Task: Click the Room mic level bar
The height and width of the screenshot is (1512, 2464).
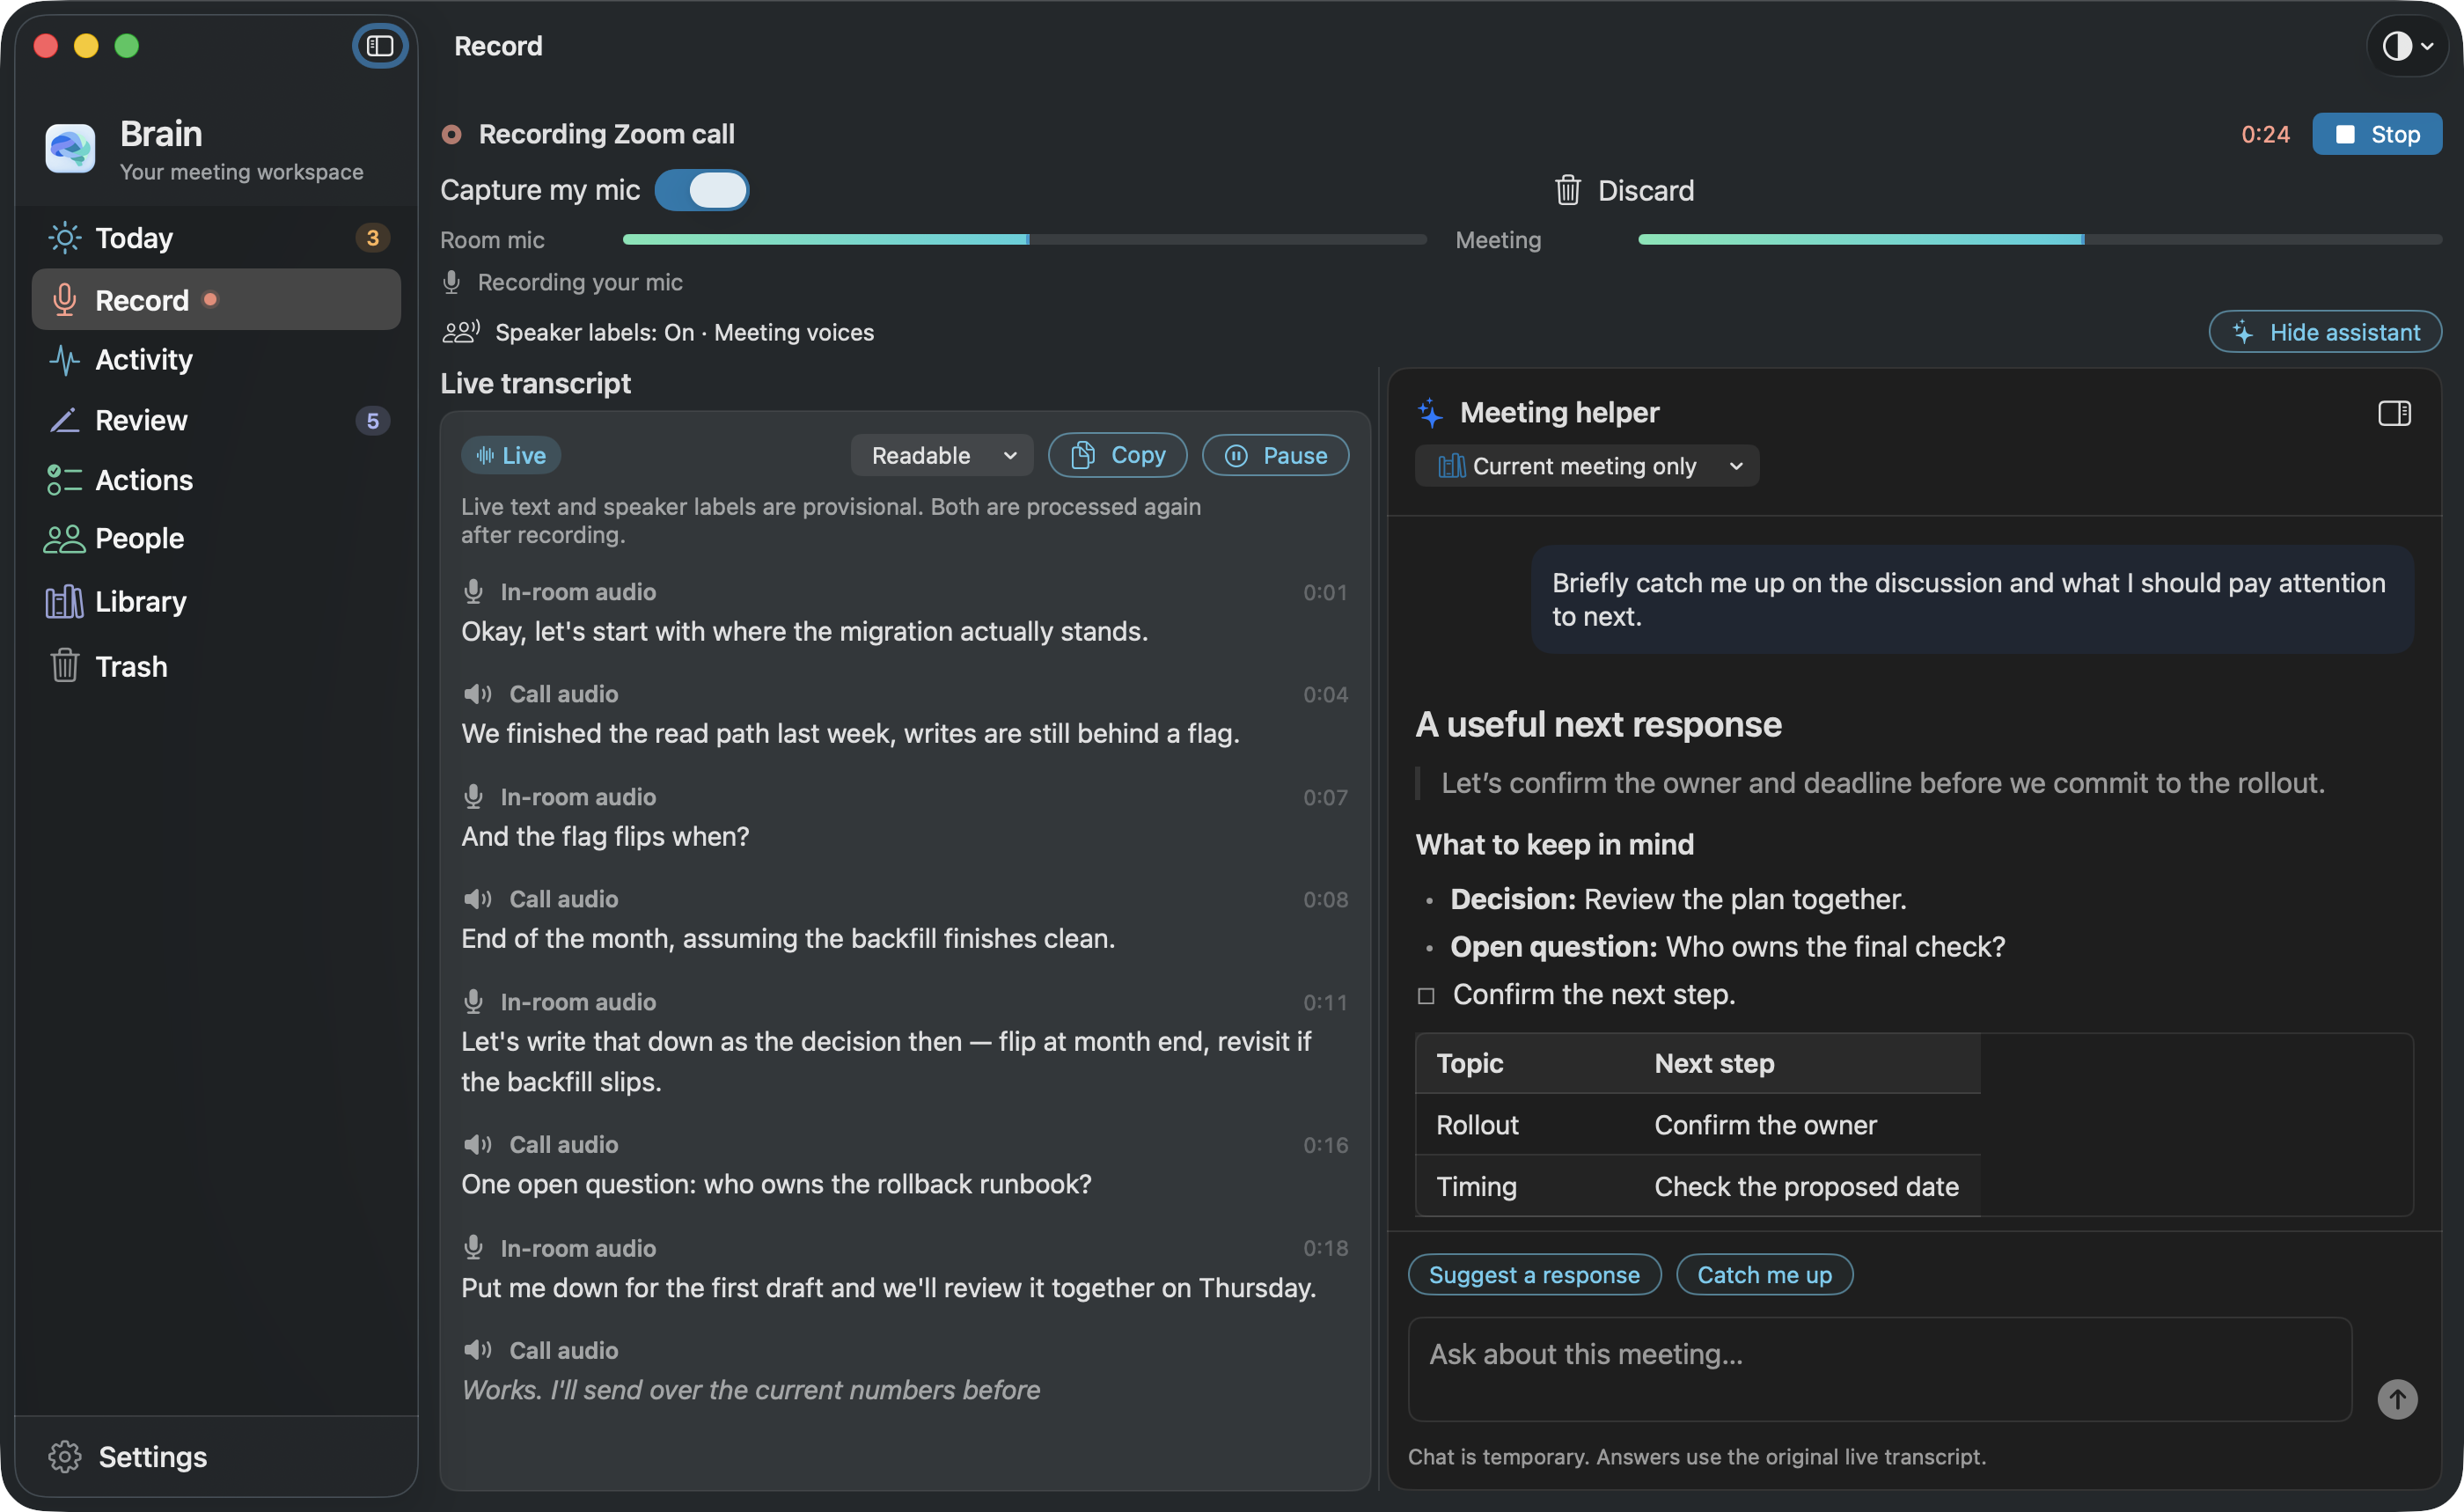Action: coord(1024,240)
